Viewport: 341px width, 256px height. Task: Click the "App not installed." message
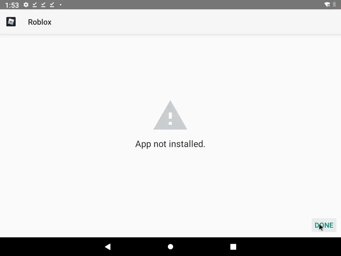(x=170, y=144)
